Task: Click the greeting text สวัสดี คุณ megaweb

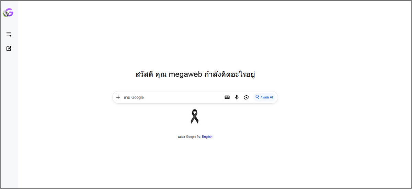Action: click(169, 74)
